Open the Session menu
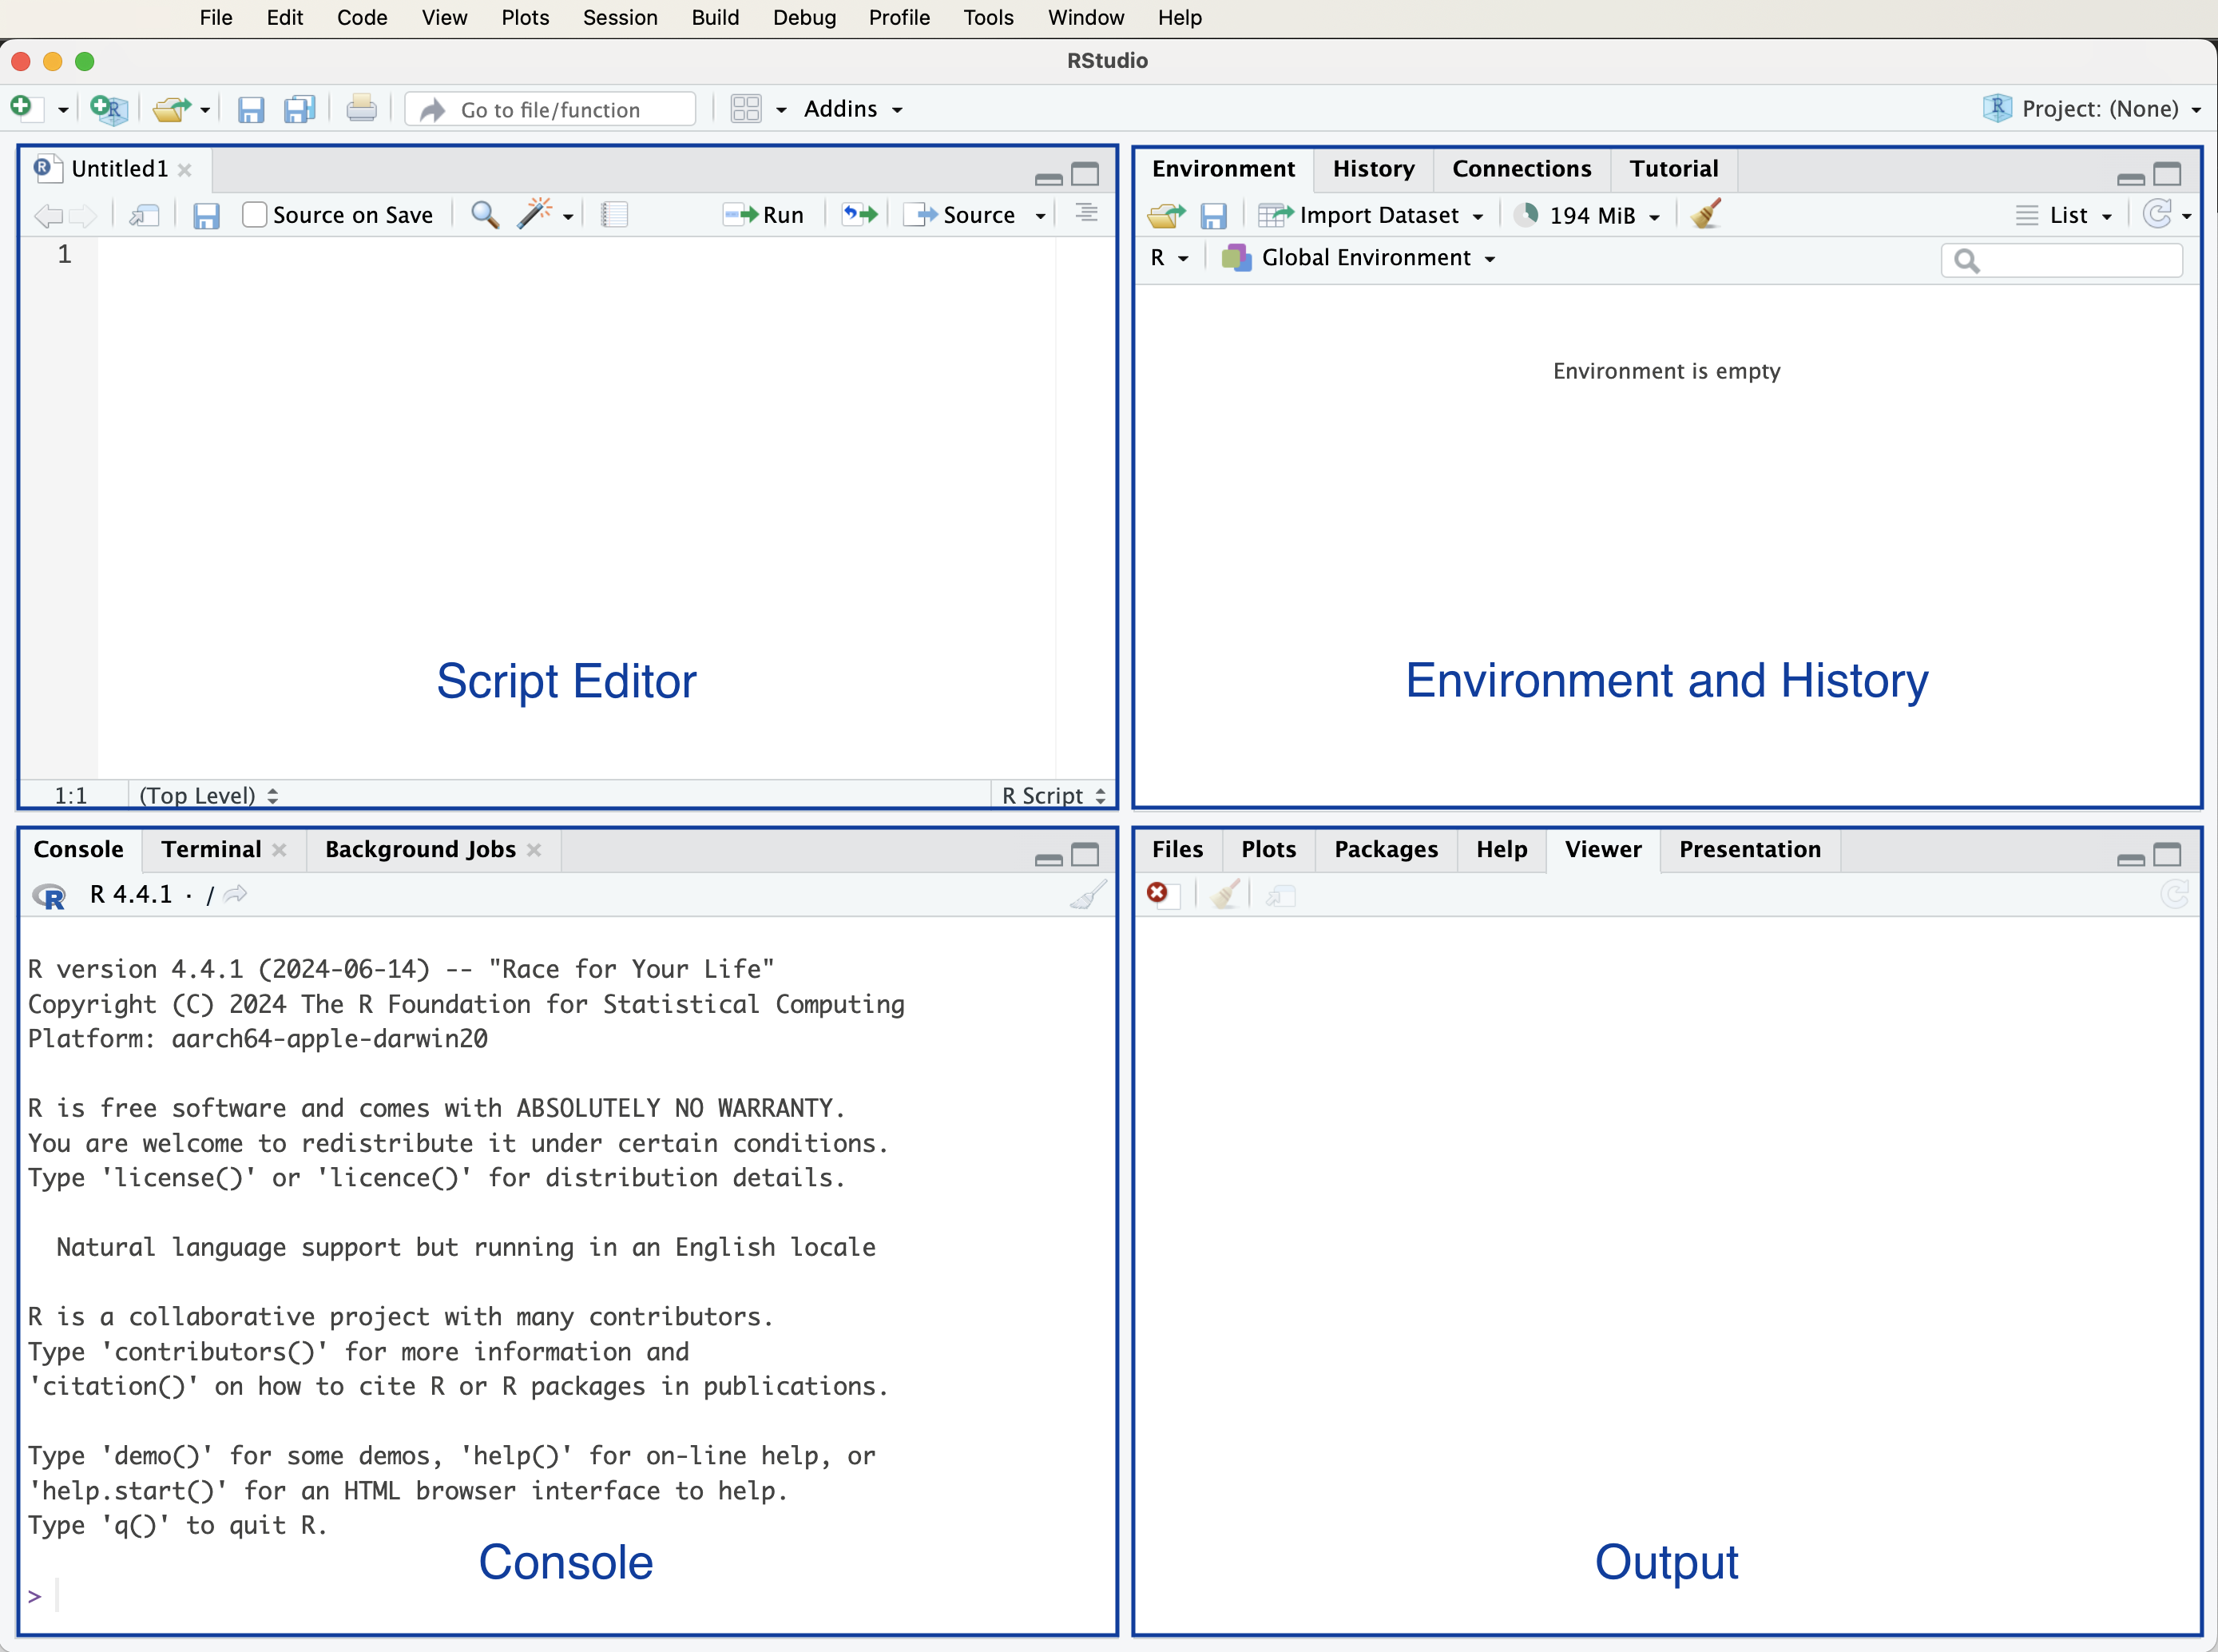The width and height of the screenshot is (2218, 1652). coord(620,17)
